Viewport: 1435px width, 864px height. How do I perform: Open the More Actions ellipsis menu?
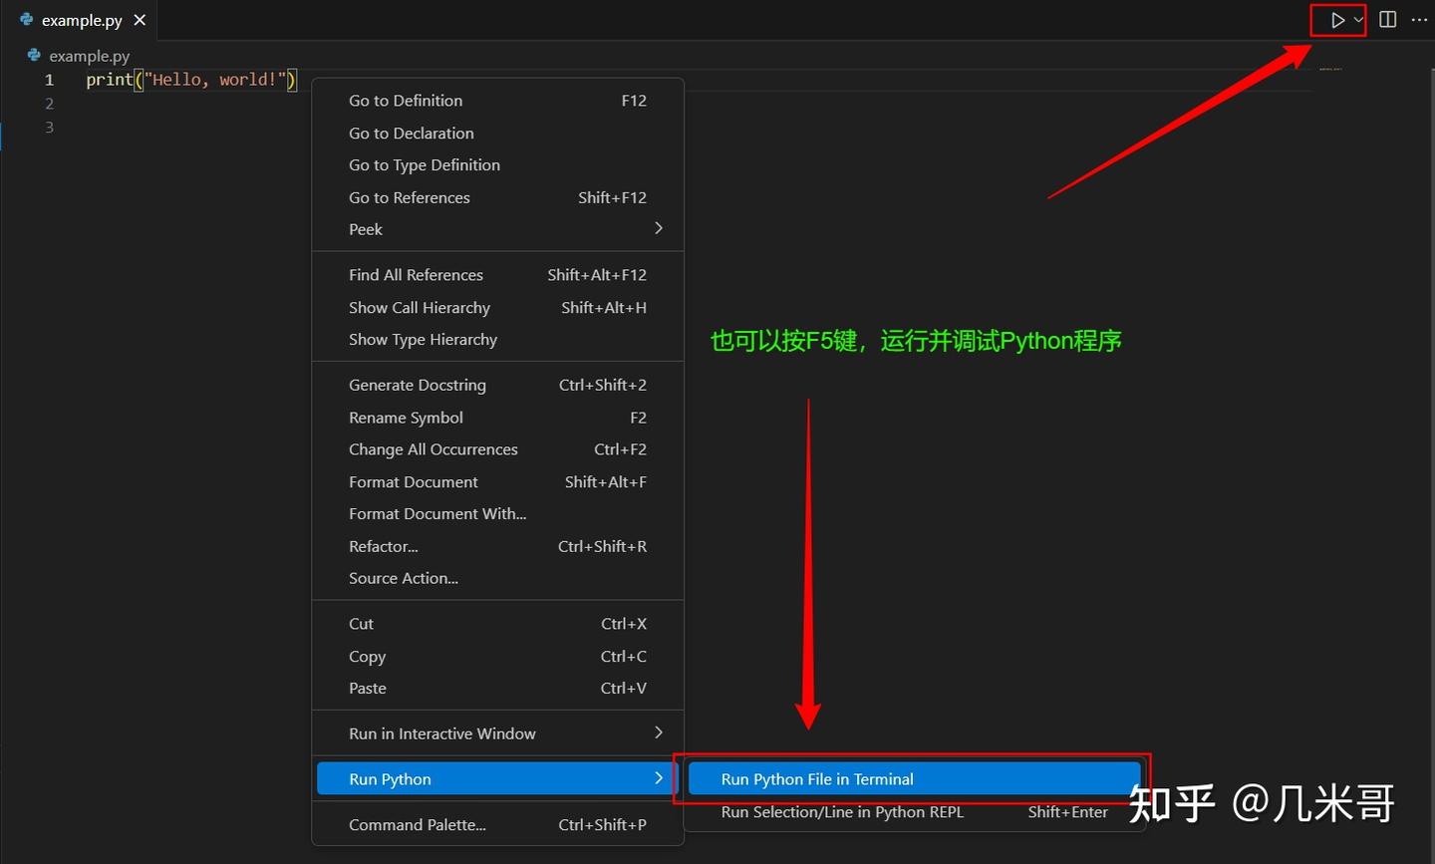point(1420,20)
